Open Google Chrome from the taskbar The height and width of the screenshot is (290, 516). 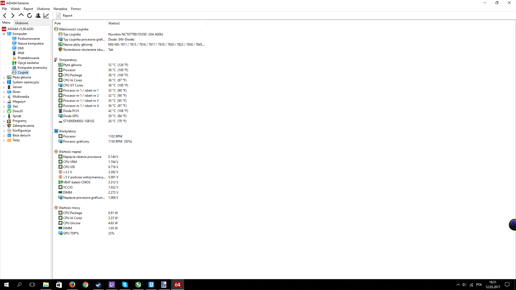coord(85,285)
